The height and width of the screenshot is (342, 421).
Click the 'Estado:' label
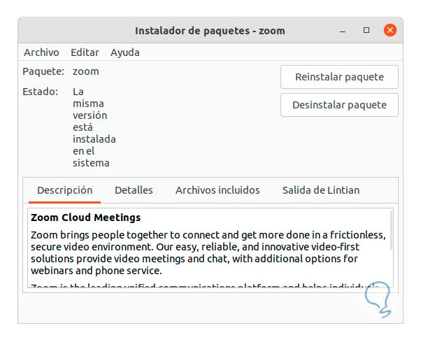pos(41,92)
